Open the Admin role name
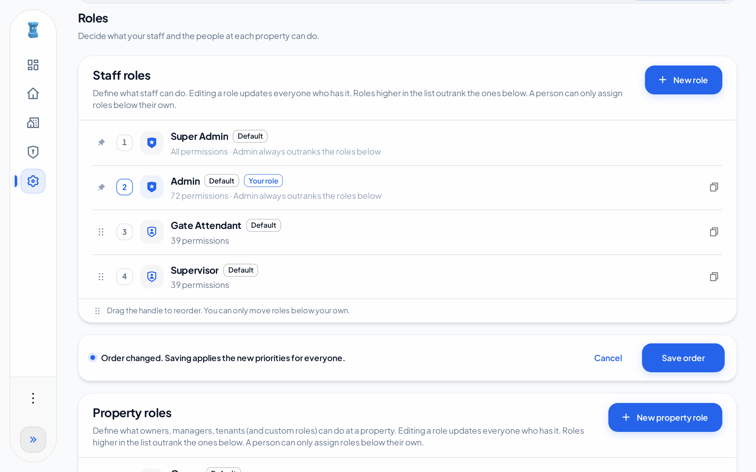Viewport: 756px width, 472px height. [x=185, y=181]
